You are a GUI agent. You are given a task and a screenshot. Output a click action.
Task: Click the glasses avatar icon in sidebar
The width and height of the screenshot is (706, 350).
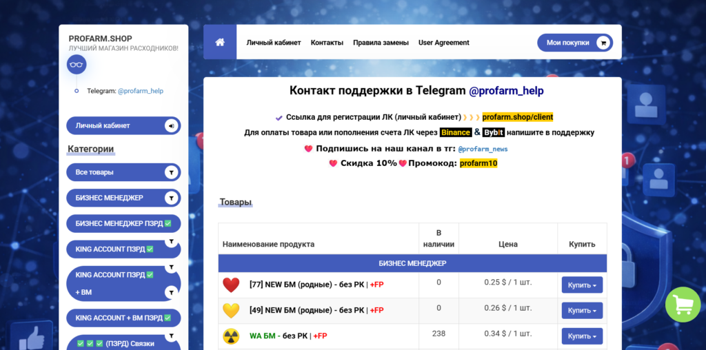click(x=76, y=65)
